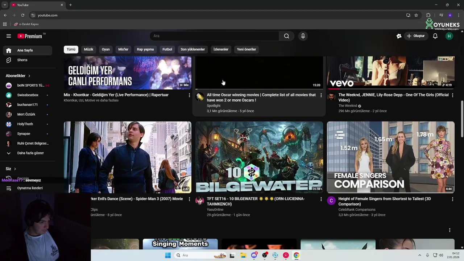Click the youtube.com address bar
The height and width of the screenshot is (261, 464).
click(x=217, y=15)
